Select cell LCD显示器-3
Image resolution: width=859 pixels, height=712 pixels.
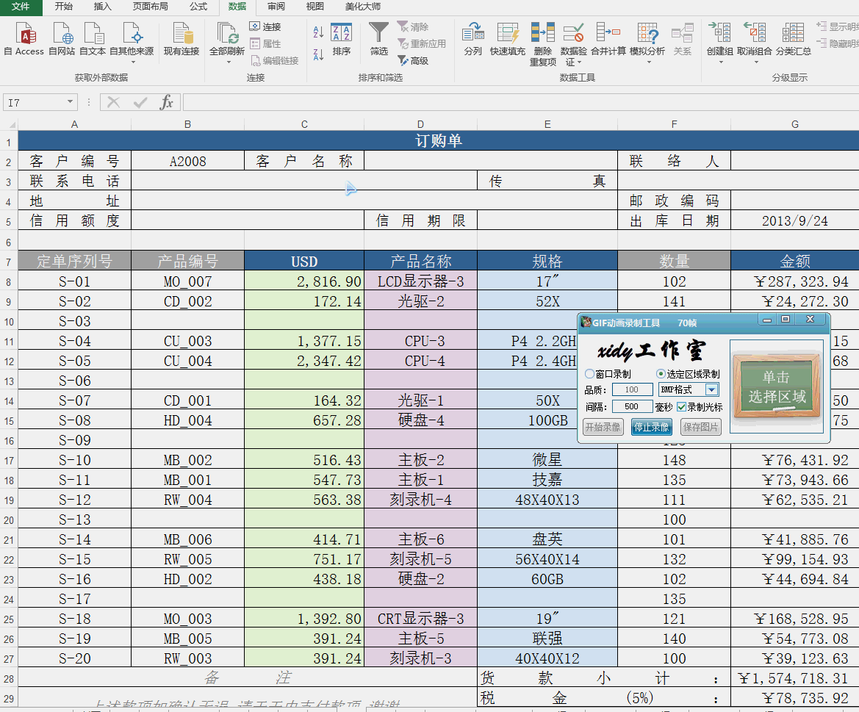(x=421, y=281)
